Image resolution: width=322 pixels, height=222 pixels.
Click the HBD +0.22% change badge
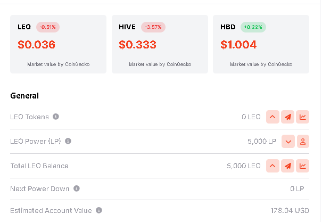coord(253,27)
